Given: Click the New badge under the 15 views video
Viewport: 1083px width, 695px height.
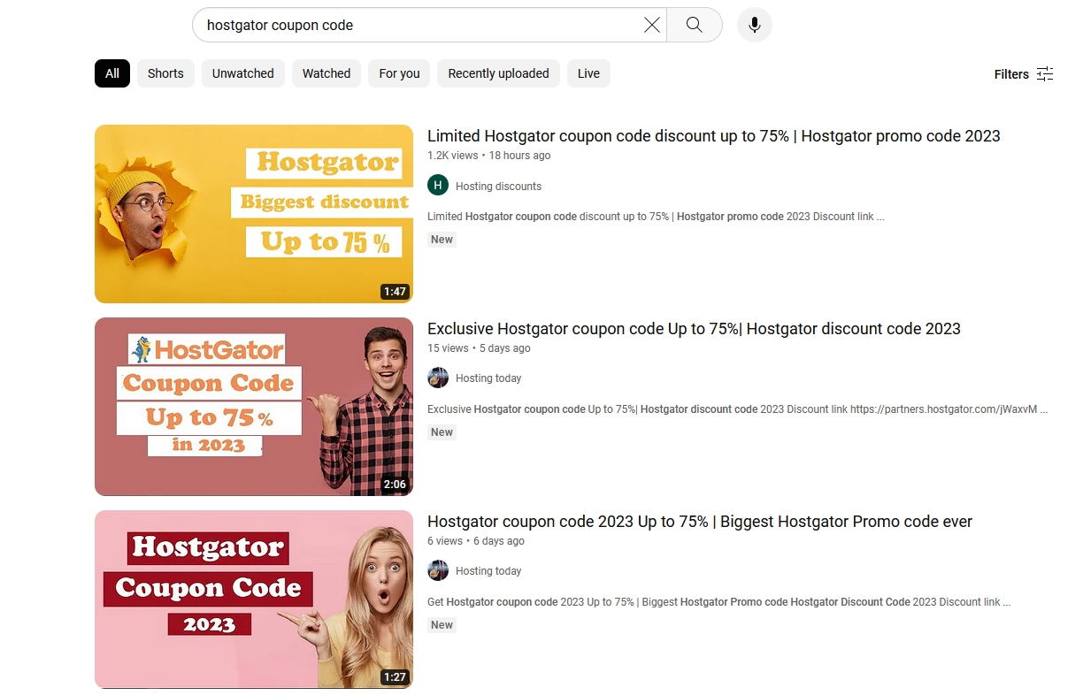Looking at the screenshot, I should 442,432.
